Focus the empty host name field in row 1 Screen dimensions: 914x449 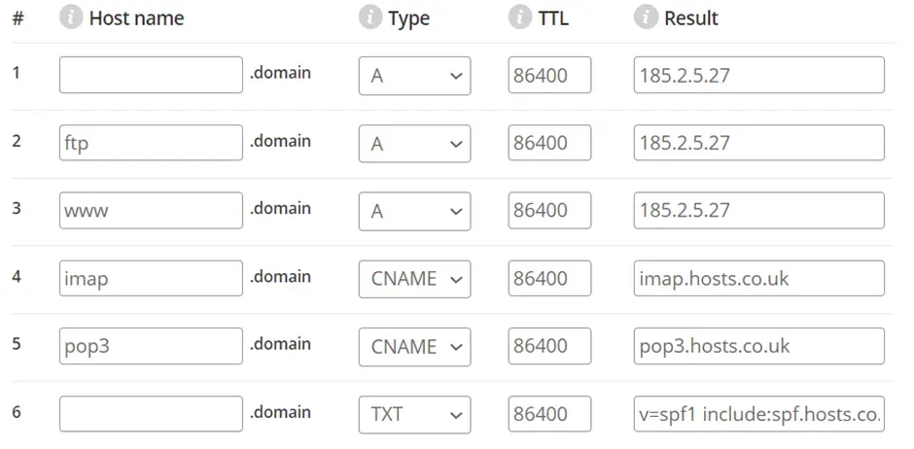pyautogui.click(x=151, y=75)
